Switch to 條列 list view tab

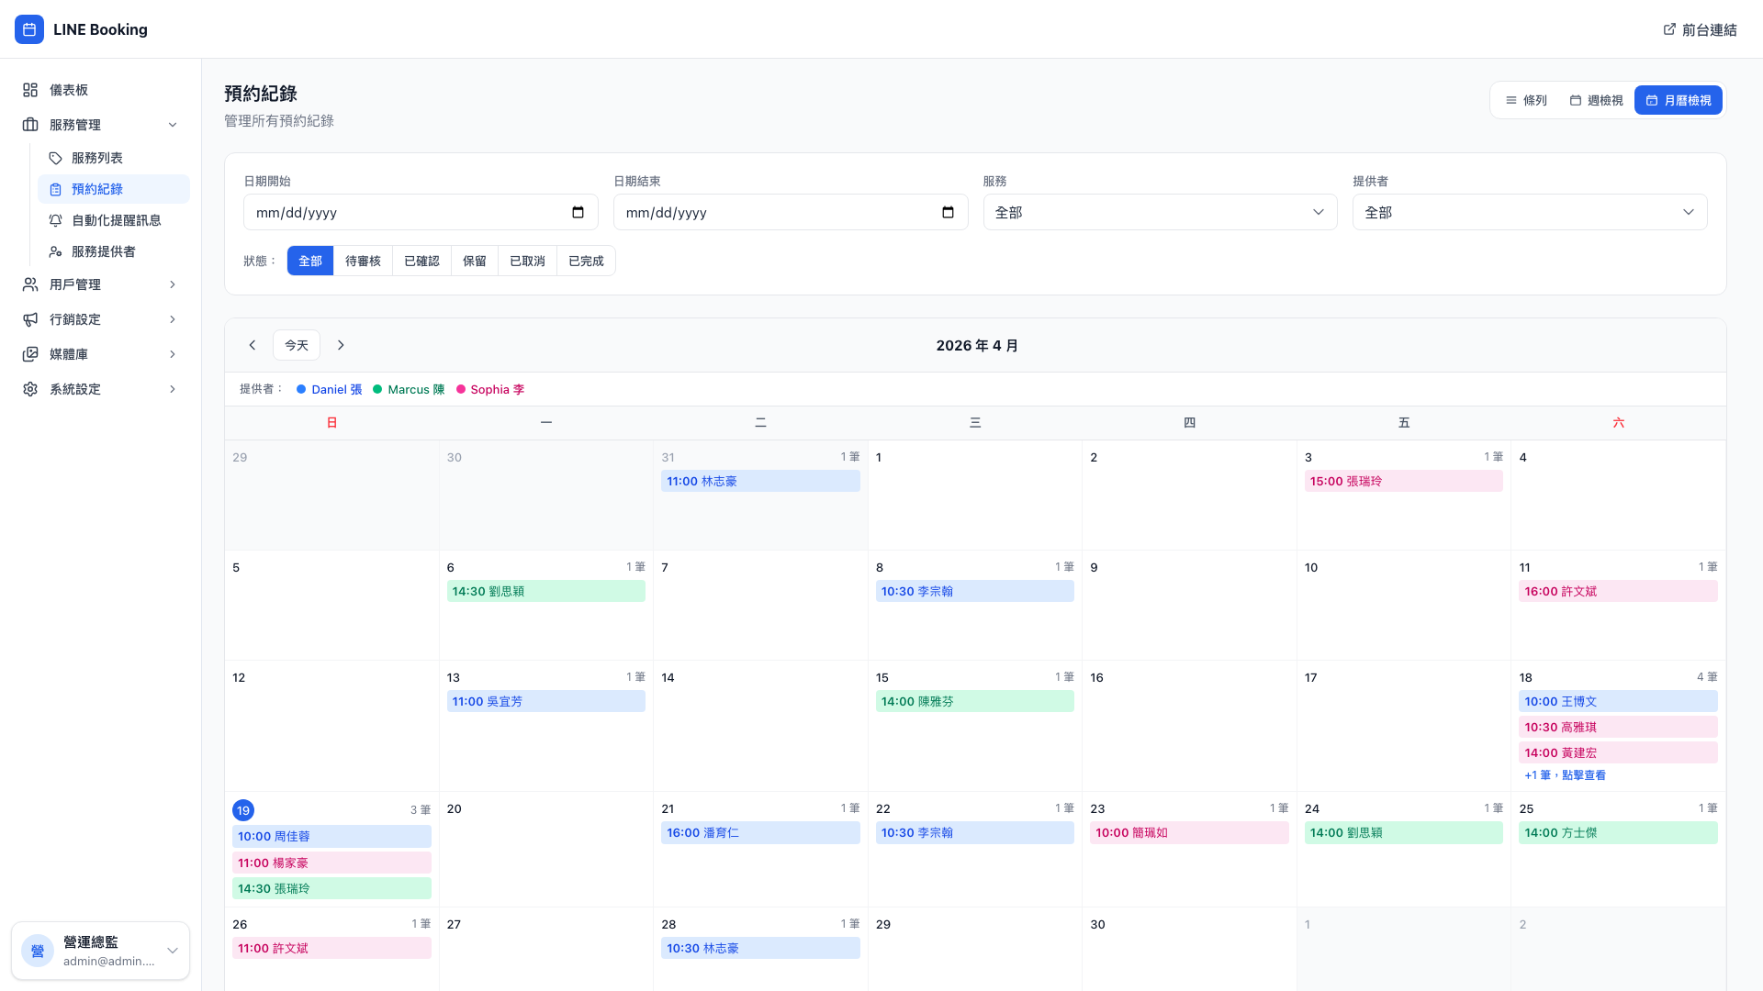pos(1526,100)
